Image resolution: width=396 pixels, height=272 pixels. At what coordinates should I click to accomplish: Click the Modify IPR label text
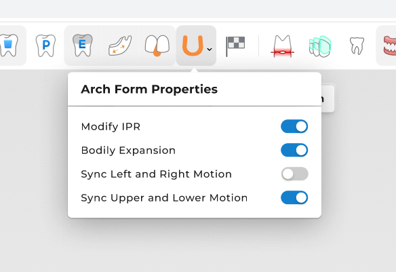pos(111,127)
